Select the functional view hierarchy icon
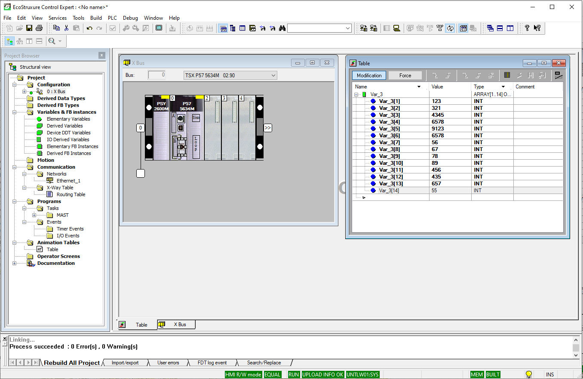The image size is (583, 379). (19, 41)
